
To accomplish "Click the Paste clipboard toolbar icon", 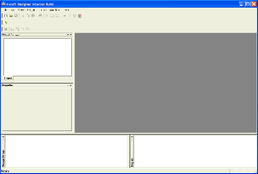I will pyautogui.click(x=33, y=16).
